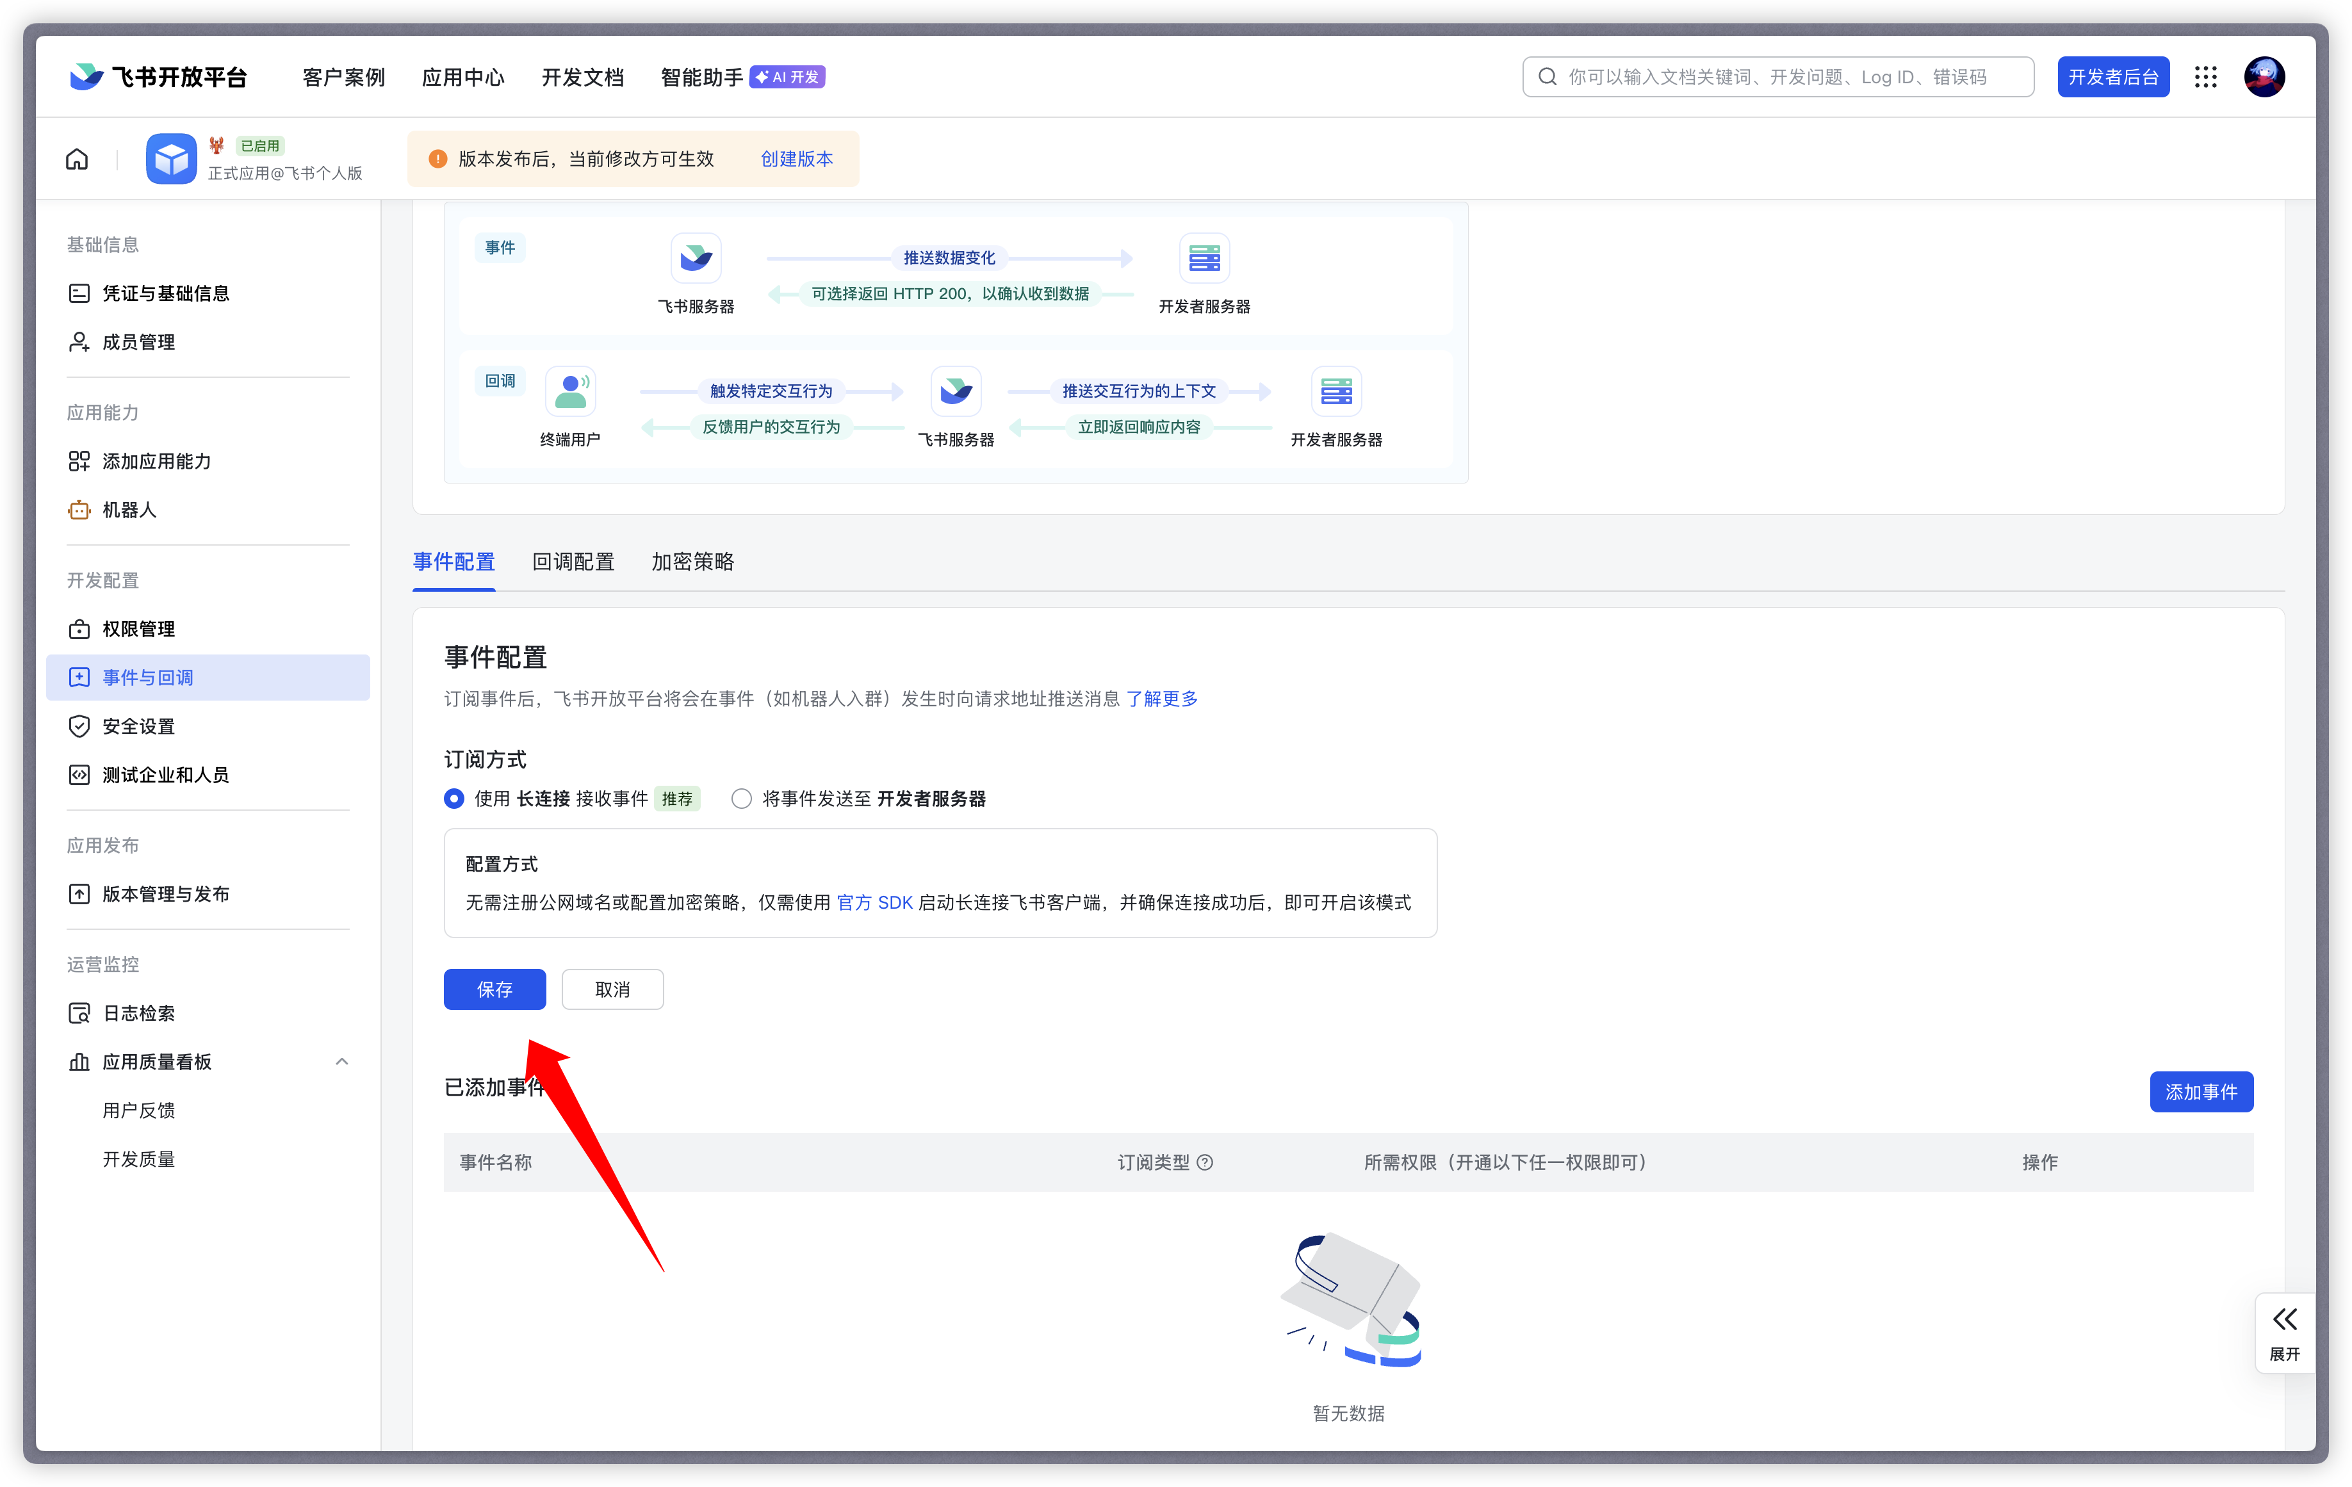Image resolution: width=2352 pixels, height=1487 pixels.
Task: Expand the 展开 side panel
Action: (x=2283, y=1333)
